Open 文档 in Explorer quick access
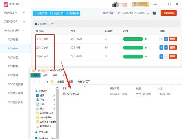182x139 pixels. click(x=40, y=104)
